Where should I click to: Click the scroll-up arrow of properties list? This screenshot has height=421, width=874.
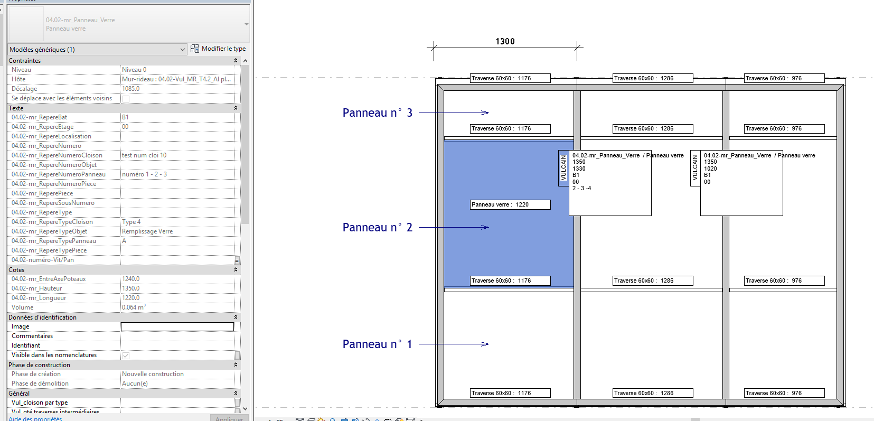245,61
